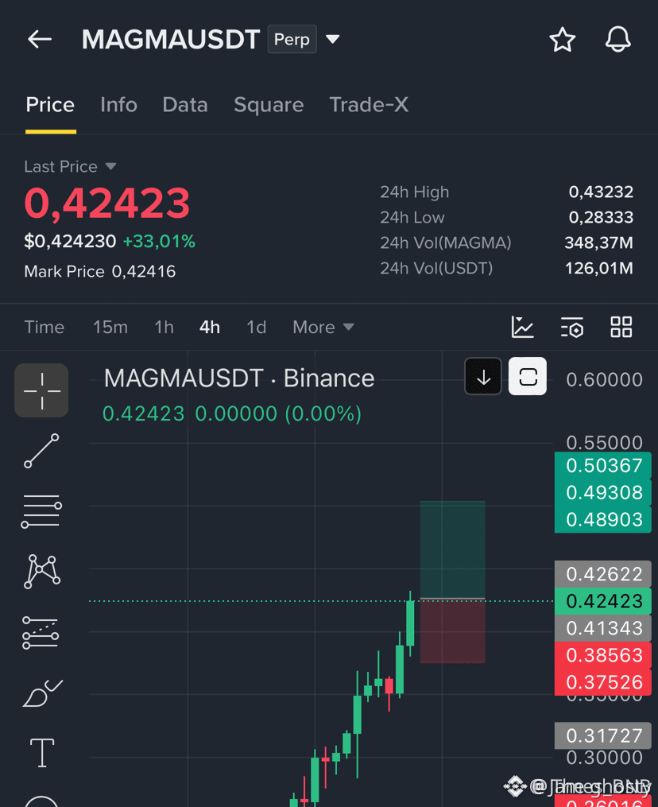The height and width of the screenshot is (807, 658).
Task: Click the current price 0.42423 axis label
Action: 603,601
